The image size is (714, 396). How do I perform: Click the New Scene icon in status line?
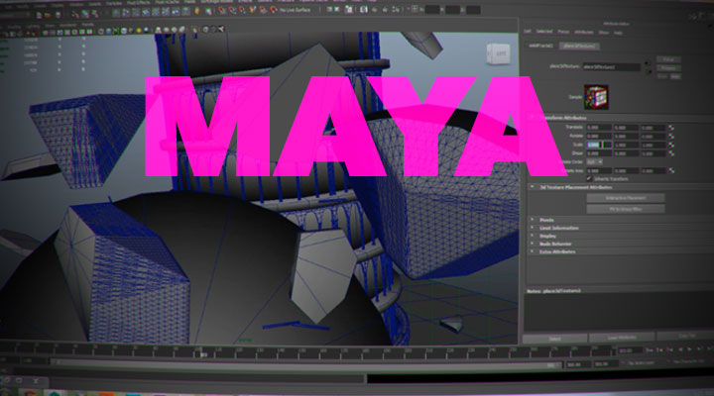(39, 15)
